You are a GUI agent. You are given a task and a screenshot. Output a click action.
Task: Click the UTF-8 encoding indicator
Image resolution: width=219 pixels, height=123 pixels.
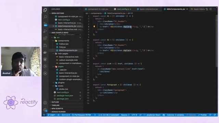pos(134,115)
